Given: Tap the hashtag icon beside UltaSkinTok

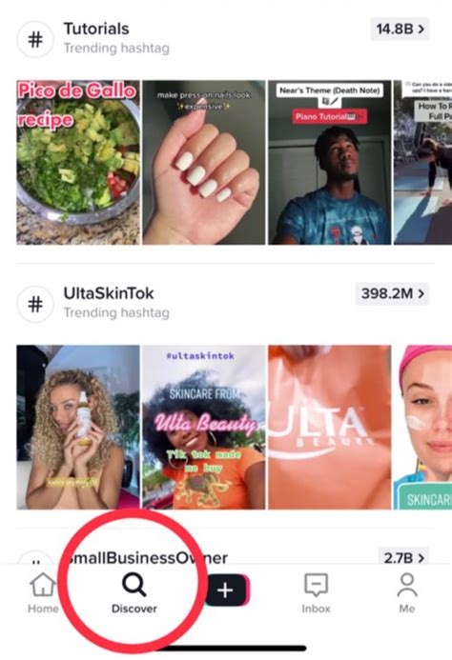Looking at the screenshot, I should pyautogui.click(x=35, y=304).
